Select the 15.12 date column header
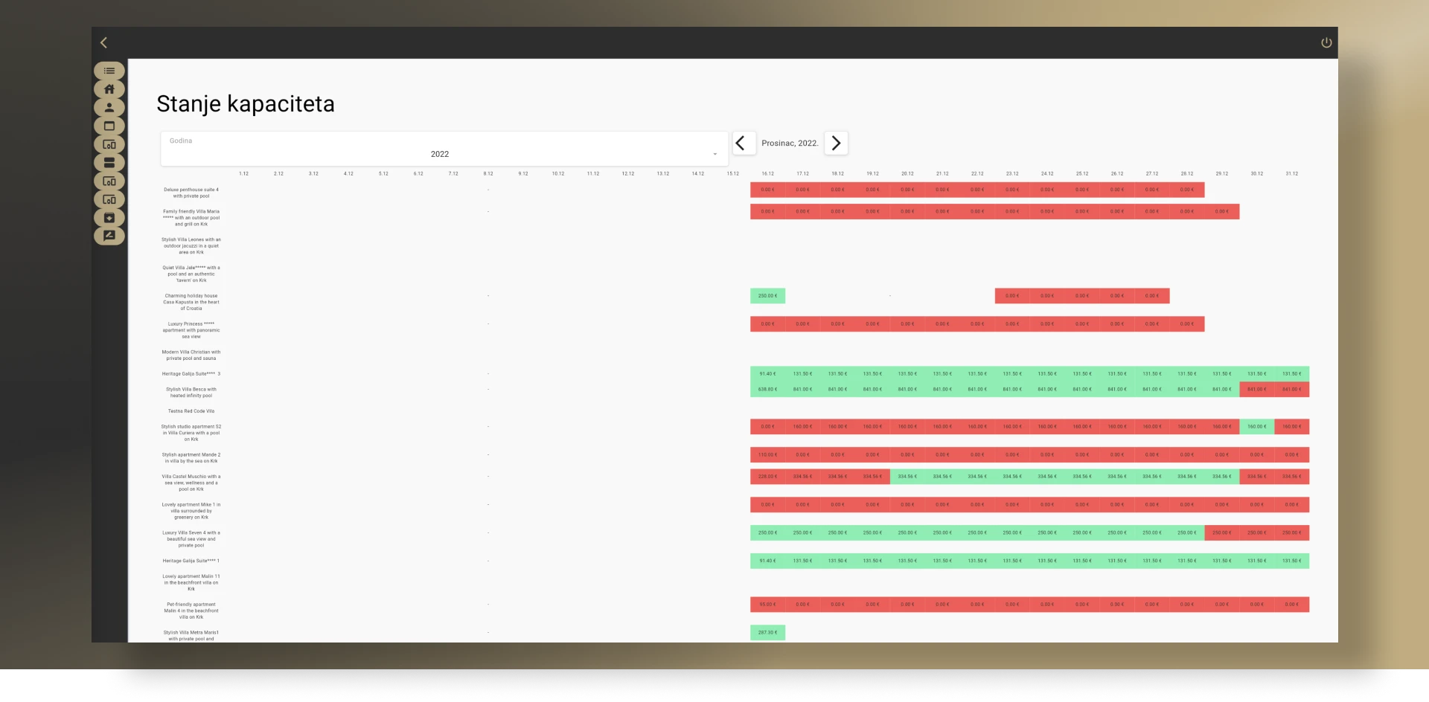Screen dimensions: 1429x702 [x=732, y=174]
